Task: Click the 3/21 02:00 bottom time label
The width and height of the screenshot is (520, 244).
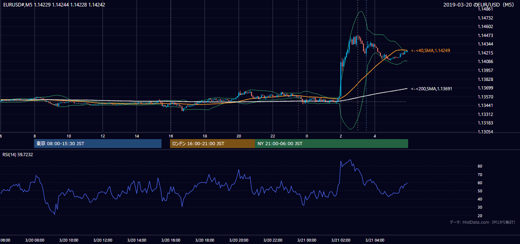Action: click(341, 240)
